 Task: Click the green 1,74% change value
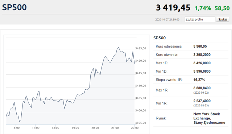tap(203, 8)
